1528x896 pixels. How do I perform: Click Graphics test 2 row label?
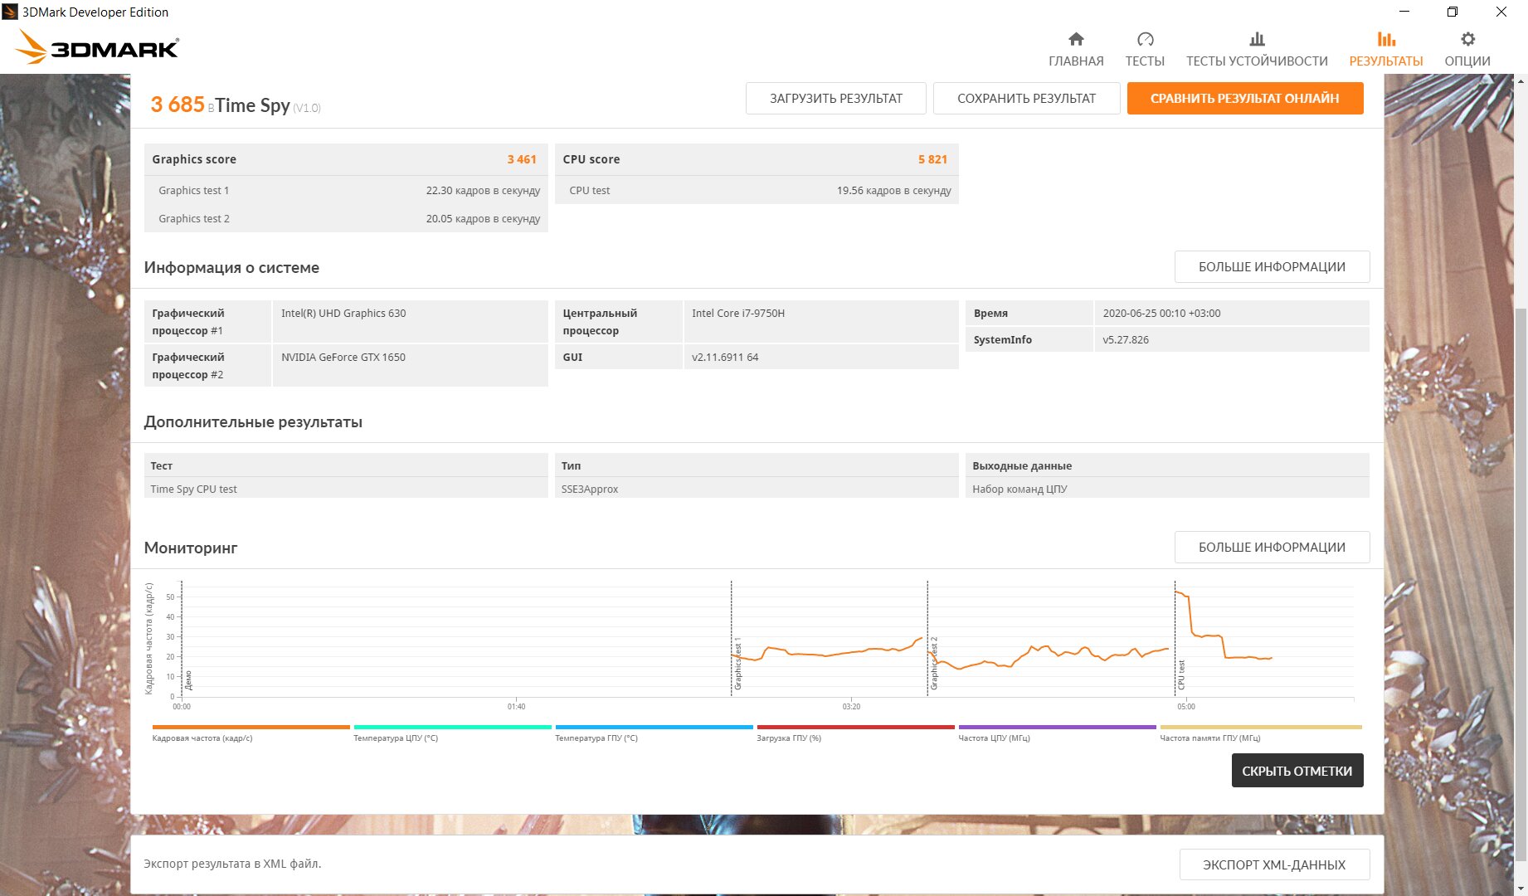coord(193,218)
